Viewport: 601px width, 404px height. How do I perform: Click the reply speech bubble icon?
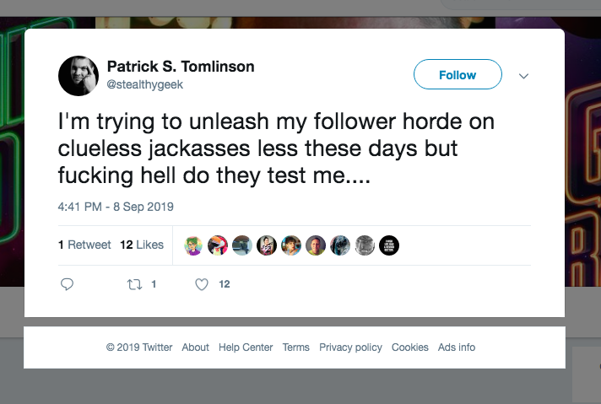67,284
